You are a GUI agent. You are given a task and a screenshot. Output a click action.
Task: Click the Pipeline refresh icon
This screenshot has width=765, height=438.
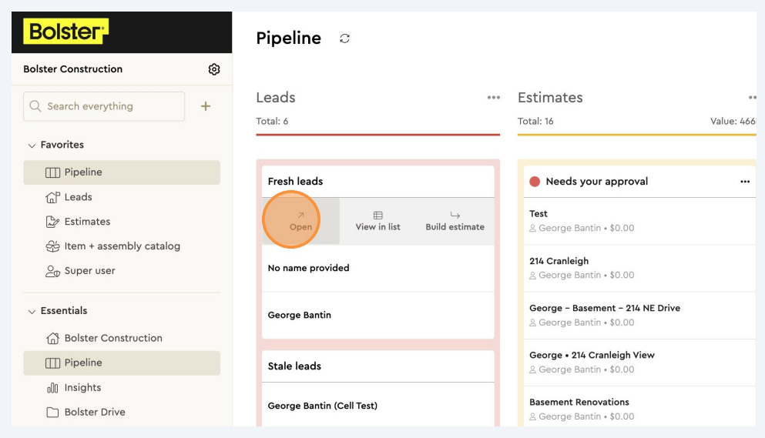(344, 38)
